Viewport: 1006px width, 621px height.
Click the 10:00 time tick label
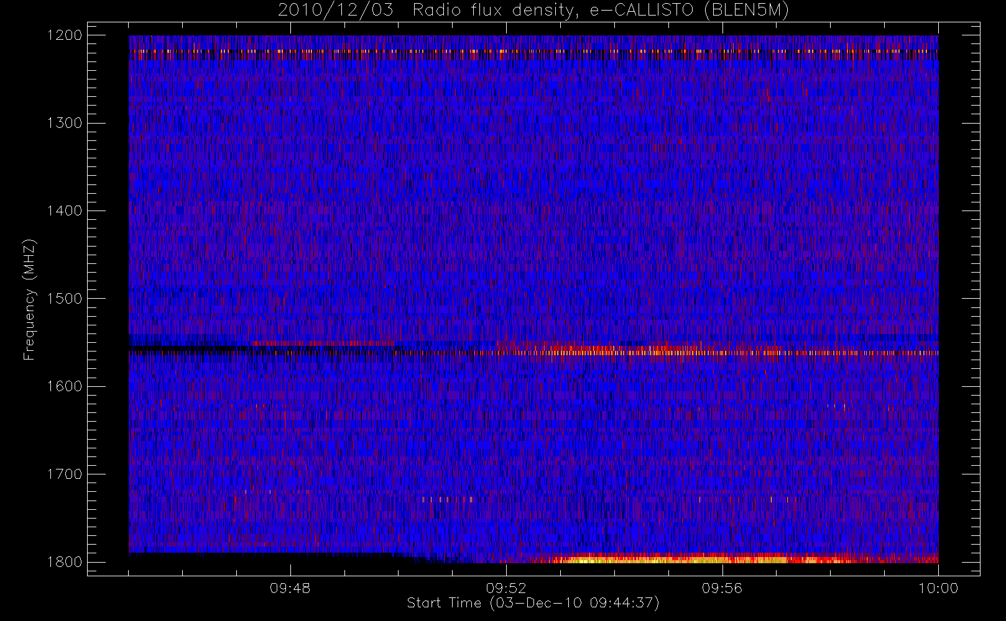[938, 588]
